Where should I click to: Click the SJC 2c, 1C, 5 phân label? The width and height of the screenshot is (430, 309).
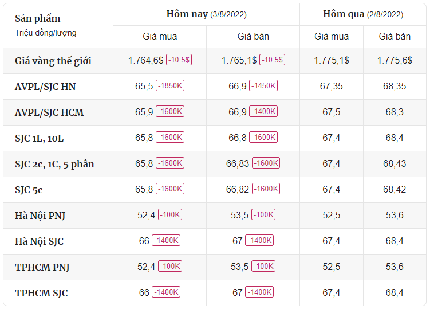pos(54,164)
